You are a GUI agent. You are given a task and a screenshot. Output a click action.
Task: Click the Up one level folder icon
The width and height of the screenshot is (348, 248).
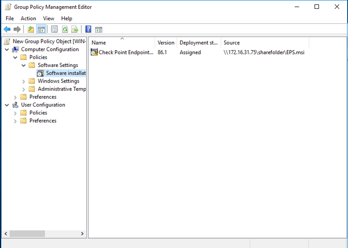tap(31, 29)
